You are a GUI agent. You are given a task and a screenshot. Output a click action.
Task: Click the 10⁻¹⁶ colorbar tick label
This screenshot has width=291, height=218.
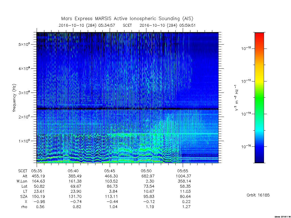tap(246, 146)
